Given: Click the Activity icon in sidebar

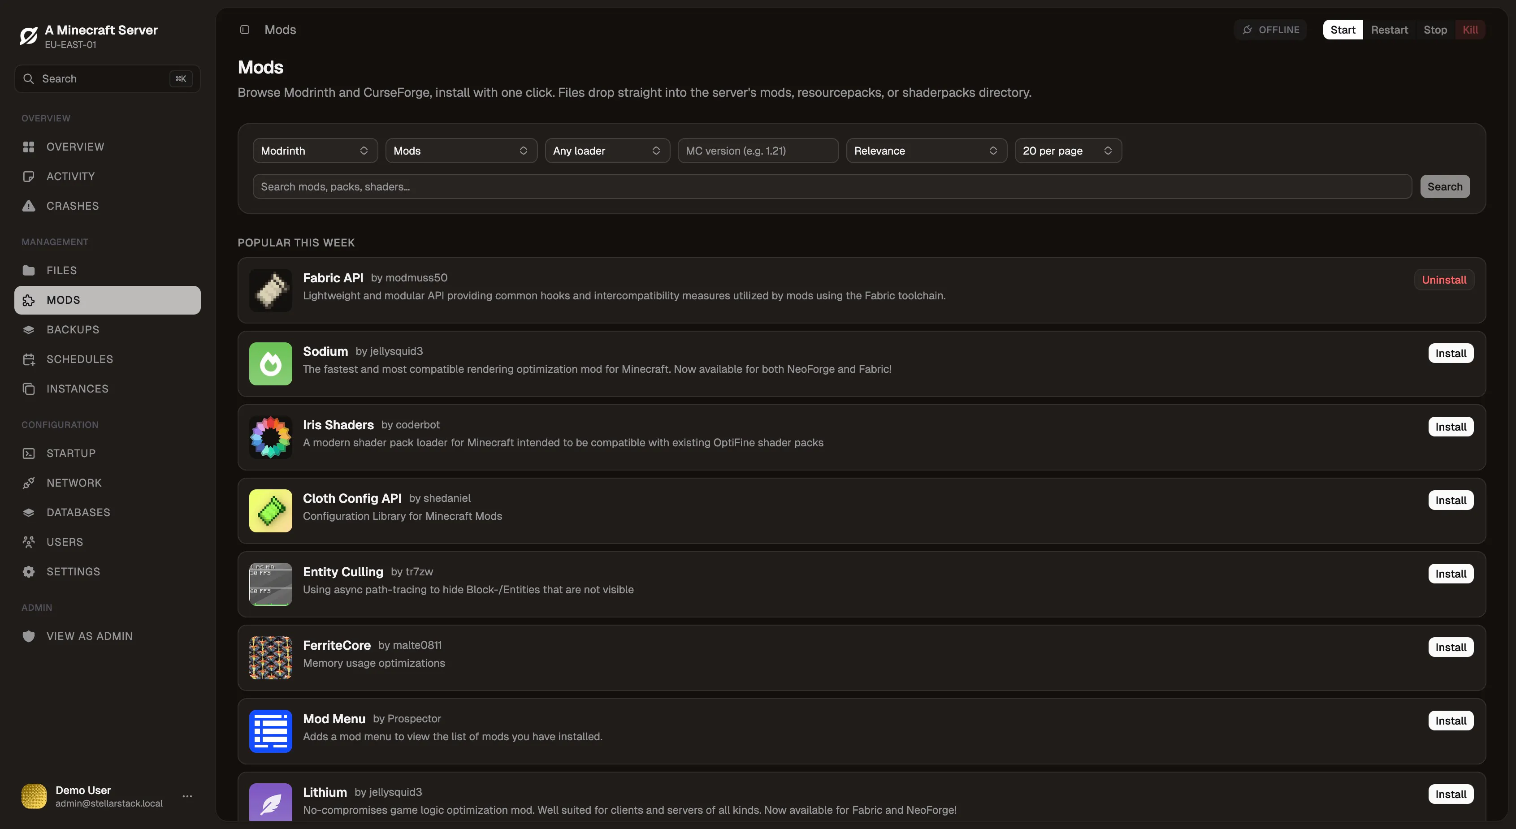Looking at the screenshot, I should pos(28,177).
